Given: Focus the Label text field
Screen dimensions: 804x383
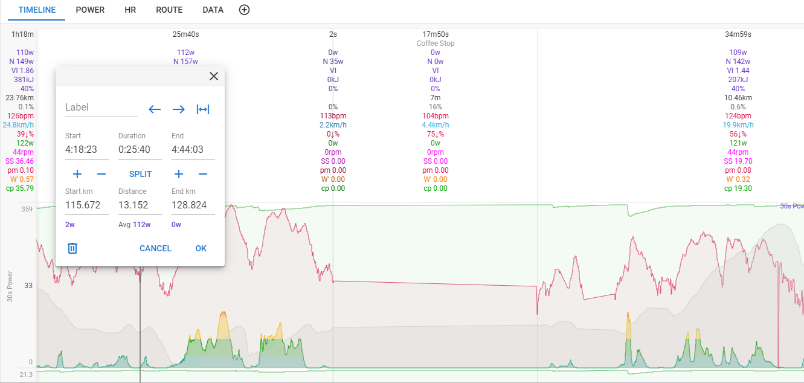Looking at the screenshot, I should pyautogui.click(x=101, y=108).
